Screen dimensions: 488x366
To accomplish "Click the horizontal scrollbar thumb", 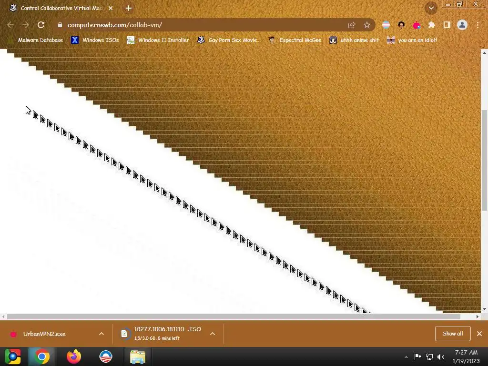I will 234,316.
